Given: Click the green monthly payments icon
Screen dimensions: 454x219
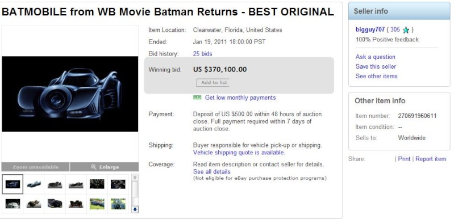Looking at the screenshot, I should 197,98.
